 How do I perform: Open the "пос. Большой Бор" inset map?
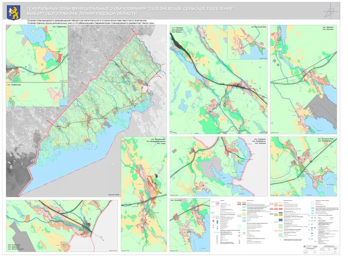[247, 42]
